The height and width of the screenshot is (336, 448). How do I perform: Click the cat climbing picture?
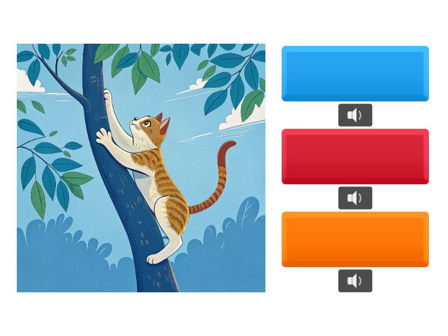(x=141, y=168)
